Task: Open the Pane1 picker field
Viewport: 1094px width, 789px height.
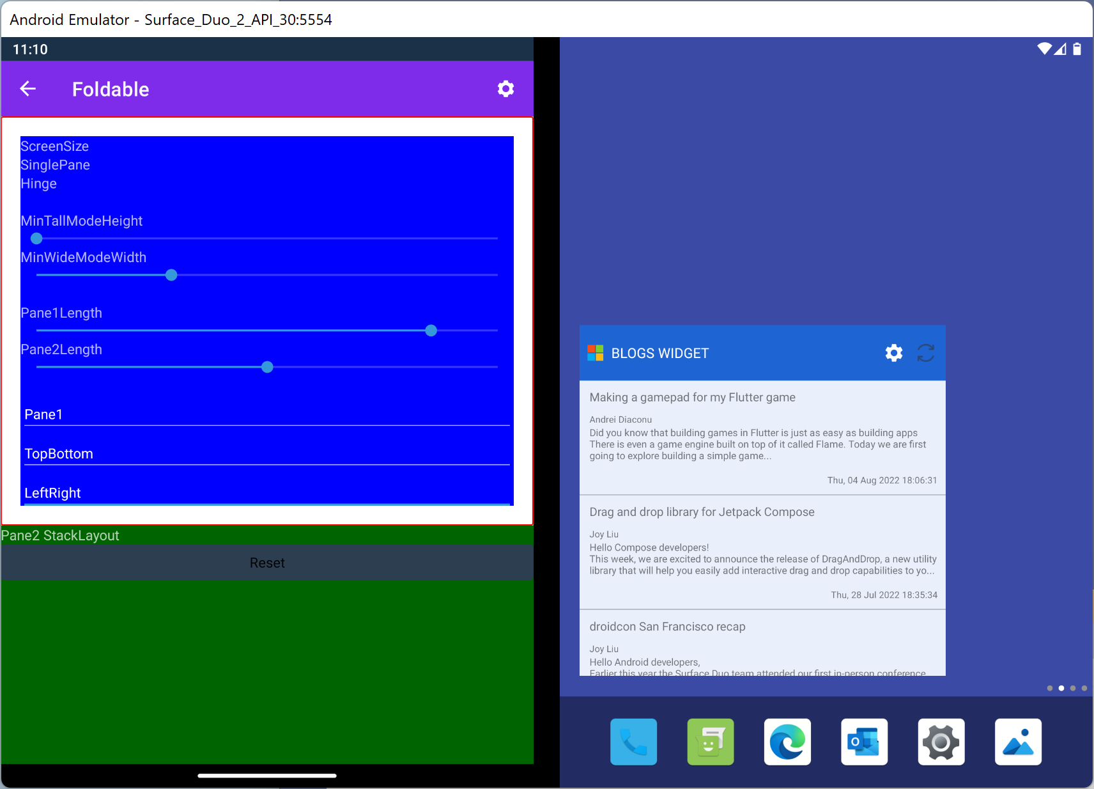Action: tap(267, 414)
